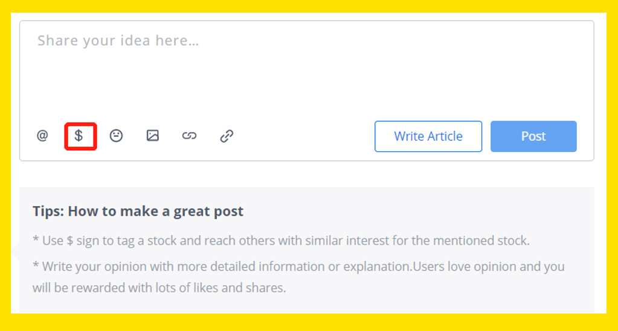Tag a stock using the dollar-sign icon
The width and height of the screenshot is (618, 331).
(79, 136)
